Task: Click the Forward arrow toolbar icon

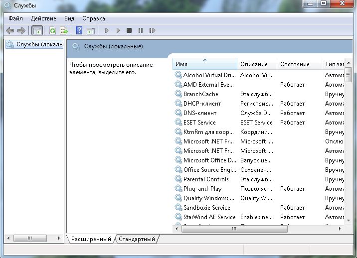Action: tap(21, 30)
